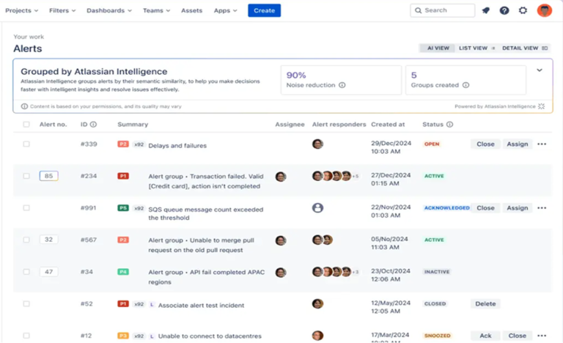This screenshot has height=343, width=563.
Task: Select the checkbox for alert #991
Action: pos(26,208)
